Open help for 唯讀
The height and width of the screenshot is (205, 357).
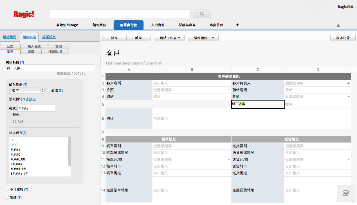tap(19, 198)
